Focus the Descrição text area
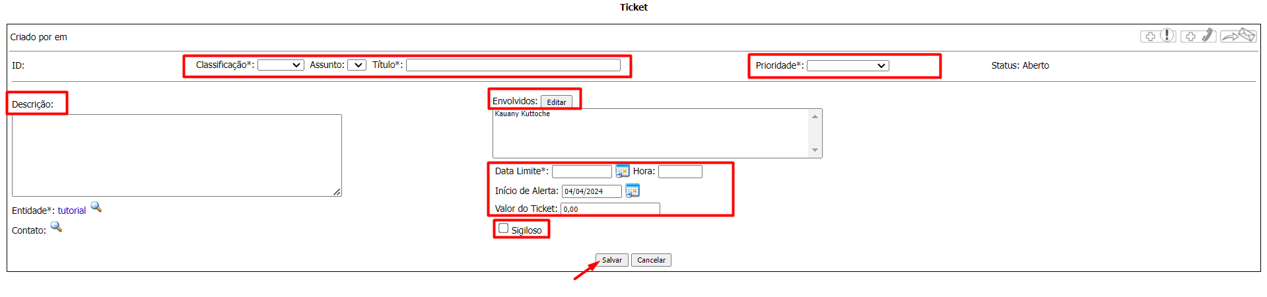Image resolution: width=1267 pixels, height=297 pixels. pyautogui.click(x=176, y=155)
